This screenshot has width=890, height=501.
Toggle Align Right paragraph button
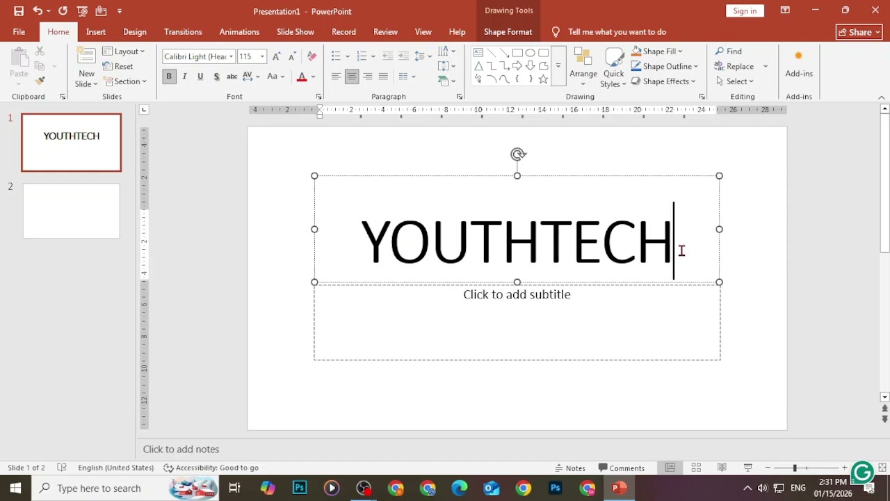pyautogui.click(x=368, y=77)
